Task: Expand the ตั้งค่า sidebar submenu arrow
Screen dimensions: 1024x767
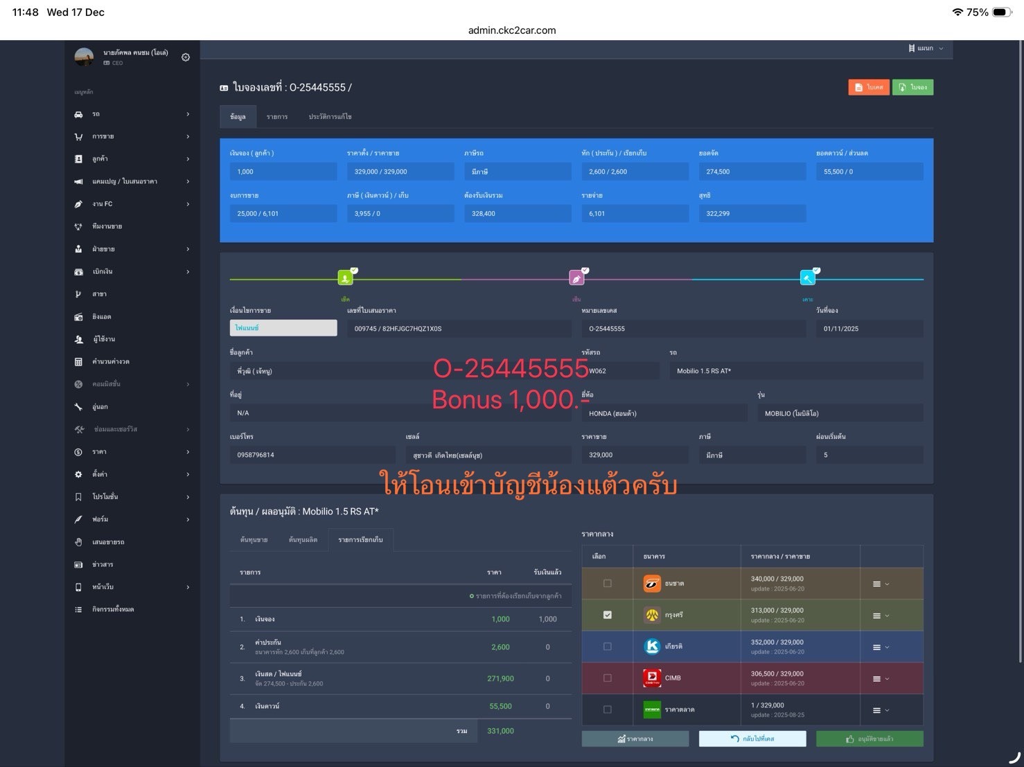Action: [188, 474]
